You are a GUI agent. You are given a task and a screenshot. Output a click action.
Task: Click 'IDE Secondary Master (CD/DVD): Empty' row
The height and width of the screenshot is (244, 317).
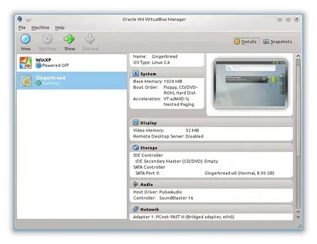click(x=177, y=161)
